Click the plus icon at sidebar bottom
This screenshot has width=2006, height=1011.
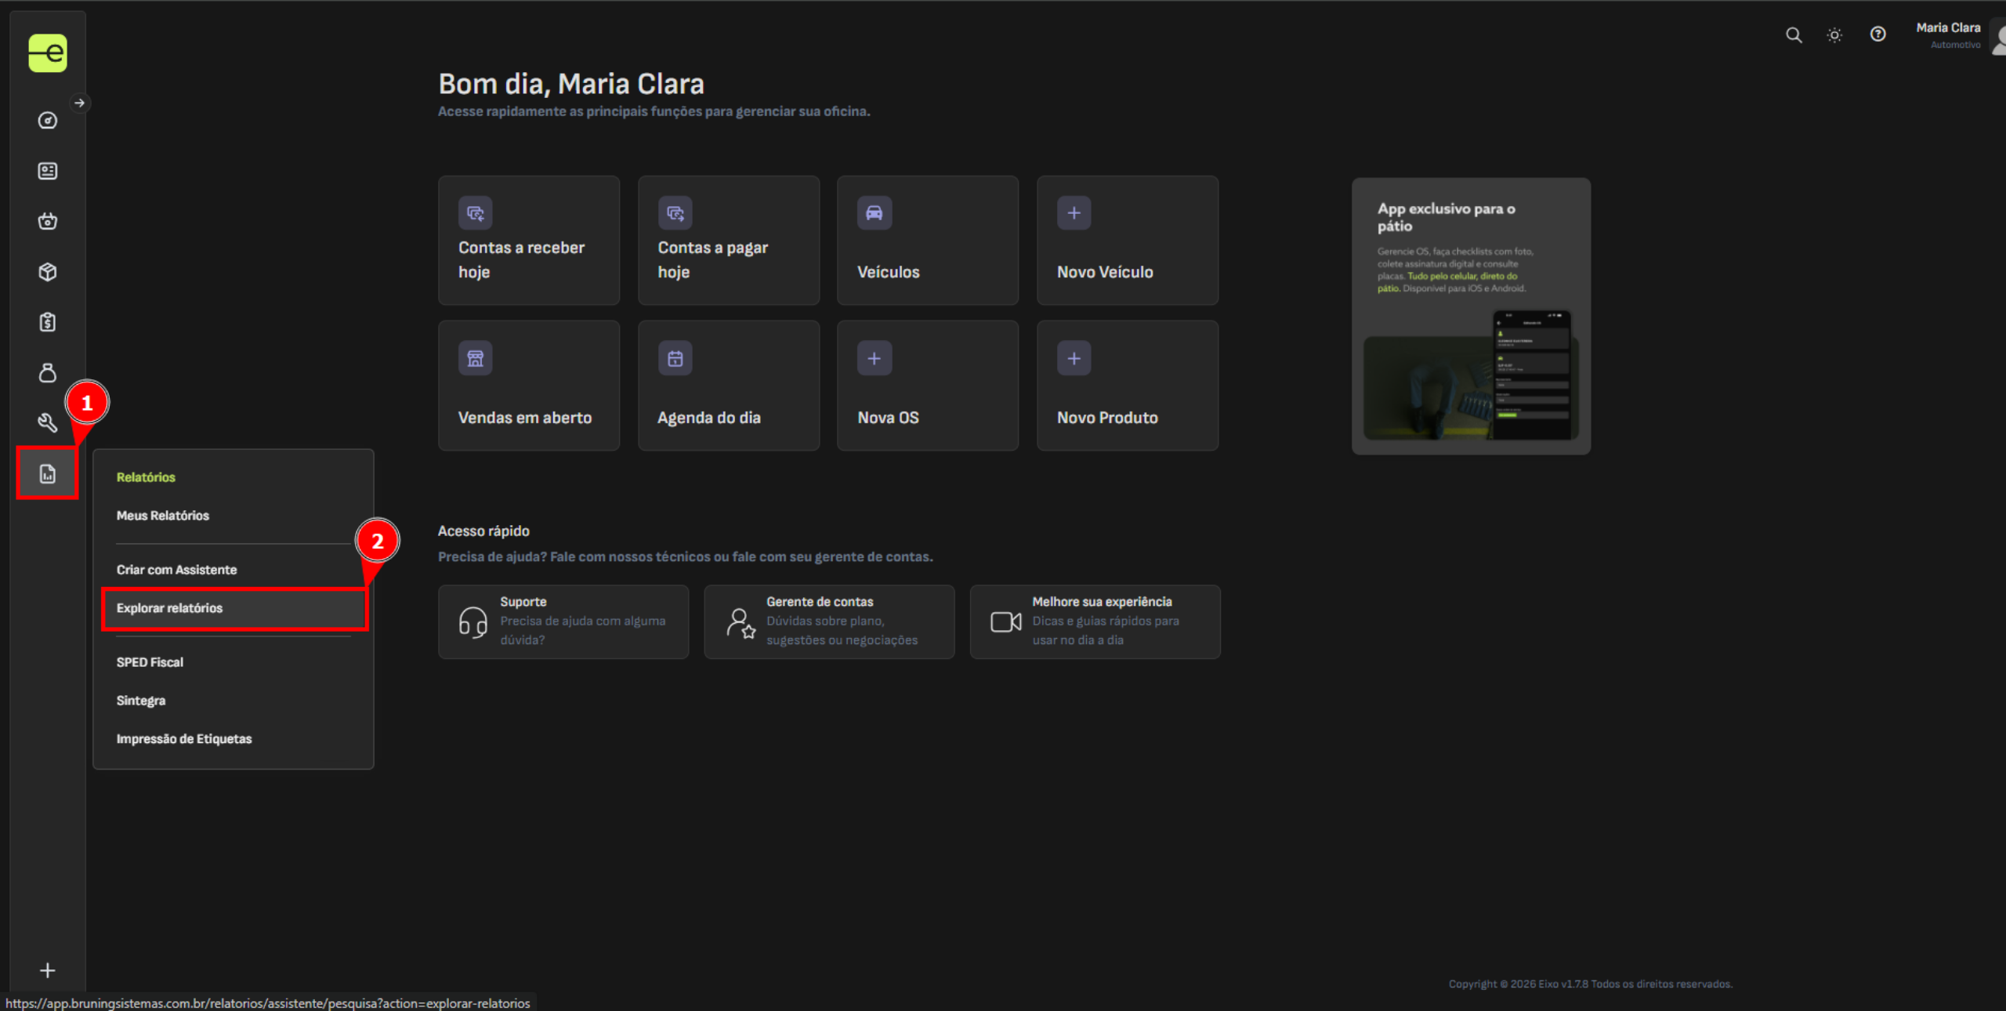[48, 970]
